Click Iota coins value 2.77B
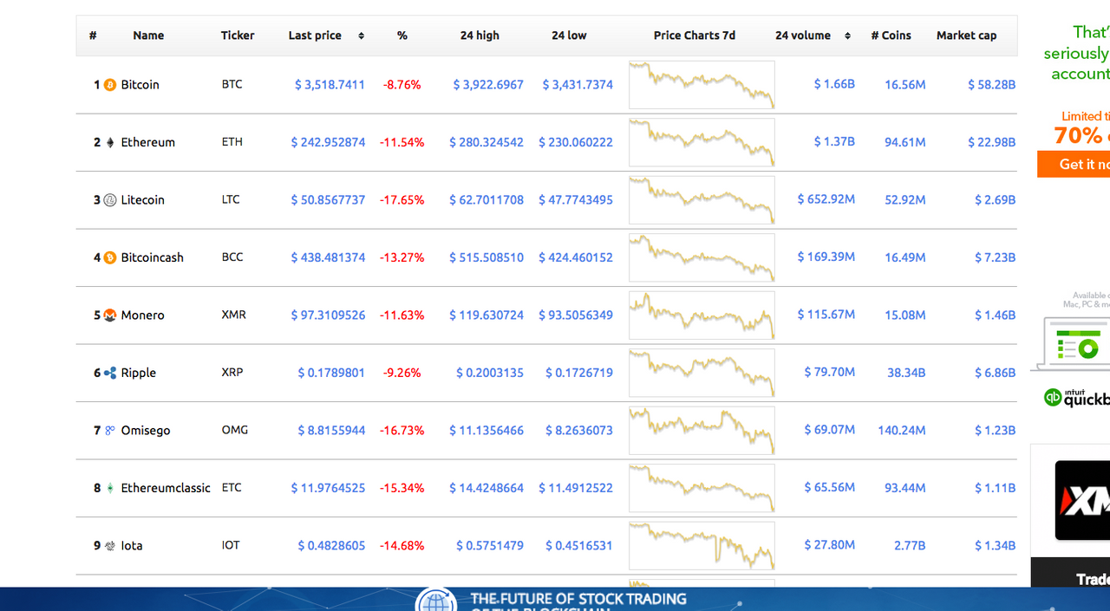This screenshot has width=1110, height=611. [909, 546]
